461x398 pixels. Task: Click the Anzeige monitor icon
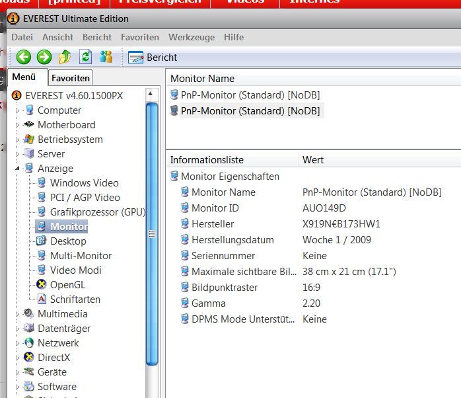[x=29, y=168]
